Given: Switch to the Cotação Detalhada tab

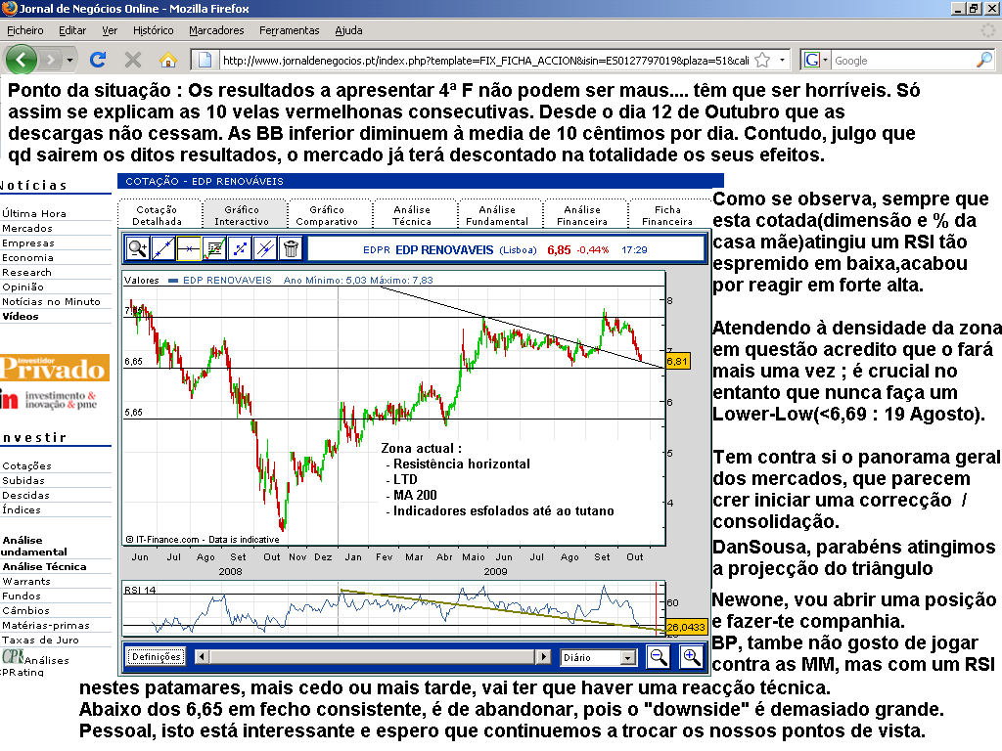Looking at the screenshot, I should tap(158, 214).
